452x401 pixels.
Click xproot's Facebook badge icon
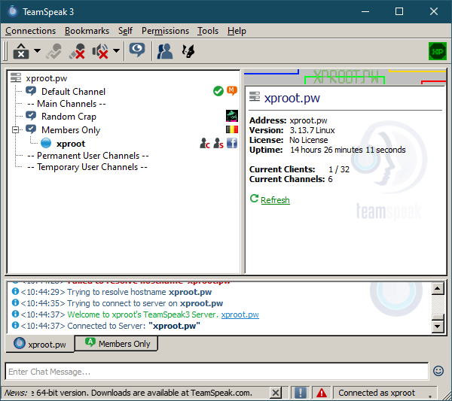232,143
